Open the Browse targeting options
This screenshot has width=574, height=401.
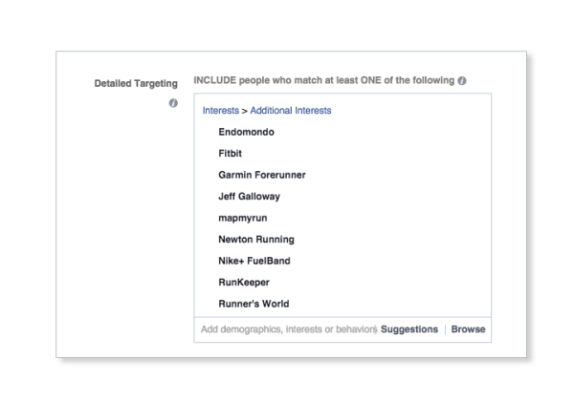[468, 329]
